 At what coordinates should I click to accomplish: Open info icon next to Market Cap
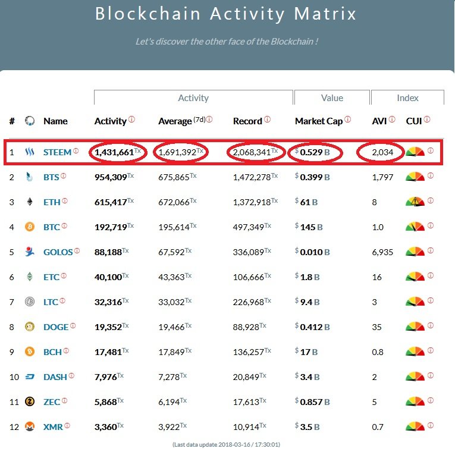pyautogui.click(x=347, y=120)
